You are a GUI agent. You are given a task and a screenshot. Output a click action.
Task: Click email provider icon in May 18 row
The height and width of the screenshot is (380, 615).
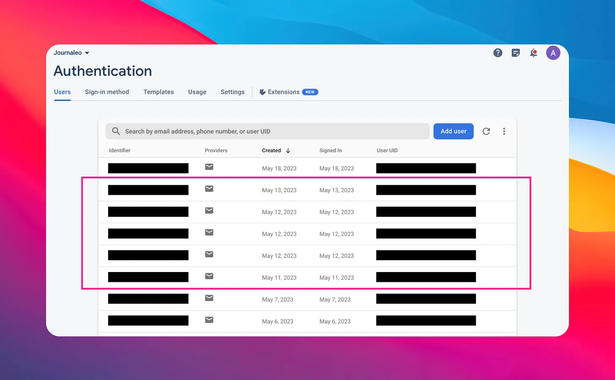pyautogui.click(x=209, y=167)
